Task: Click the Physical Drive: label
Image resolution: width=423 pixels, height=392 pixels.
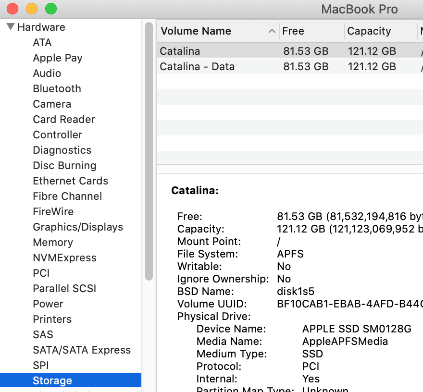Action: tap(214, 316)
